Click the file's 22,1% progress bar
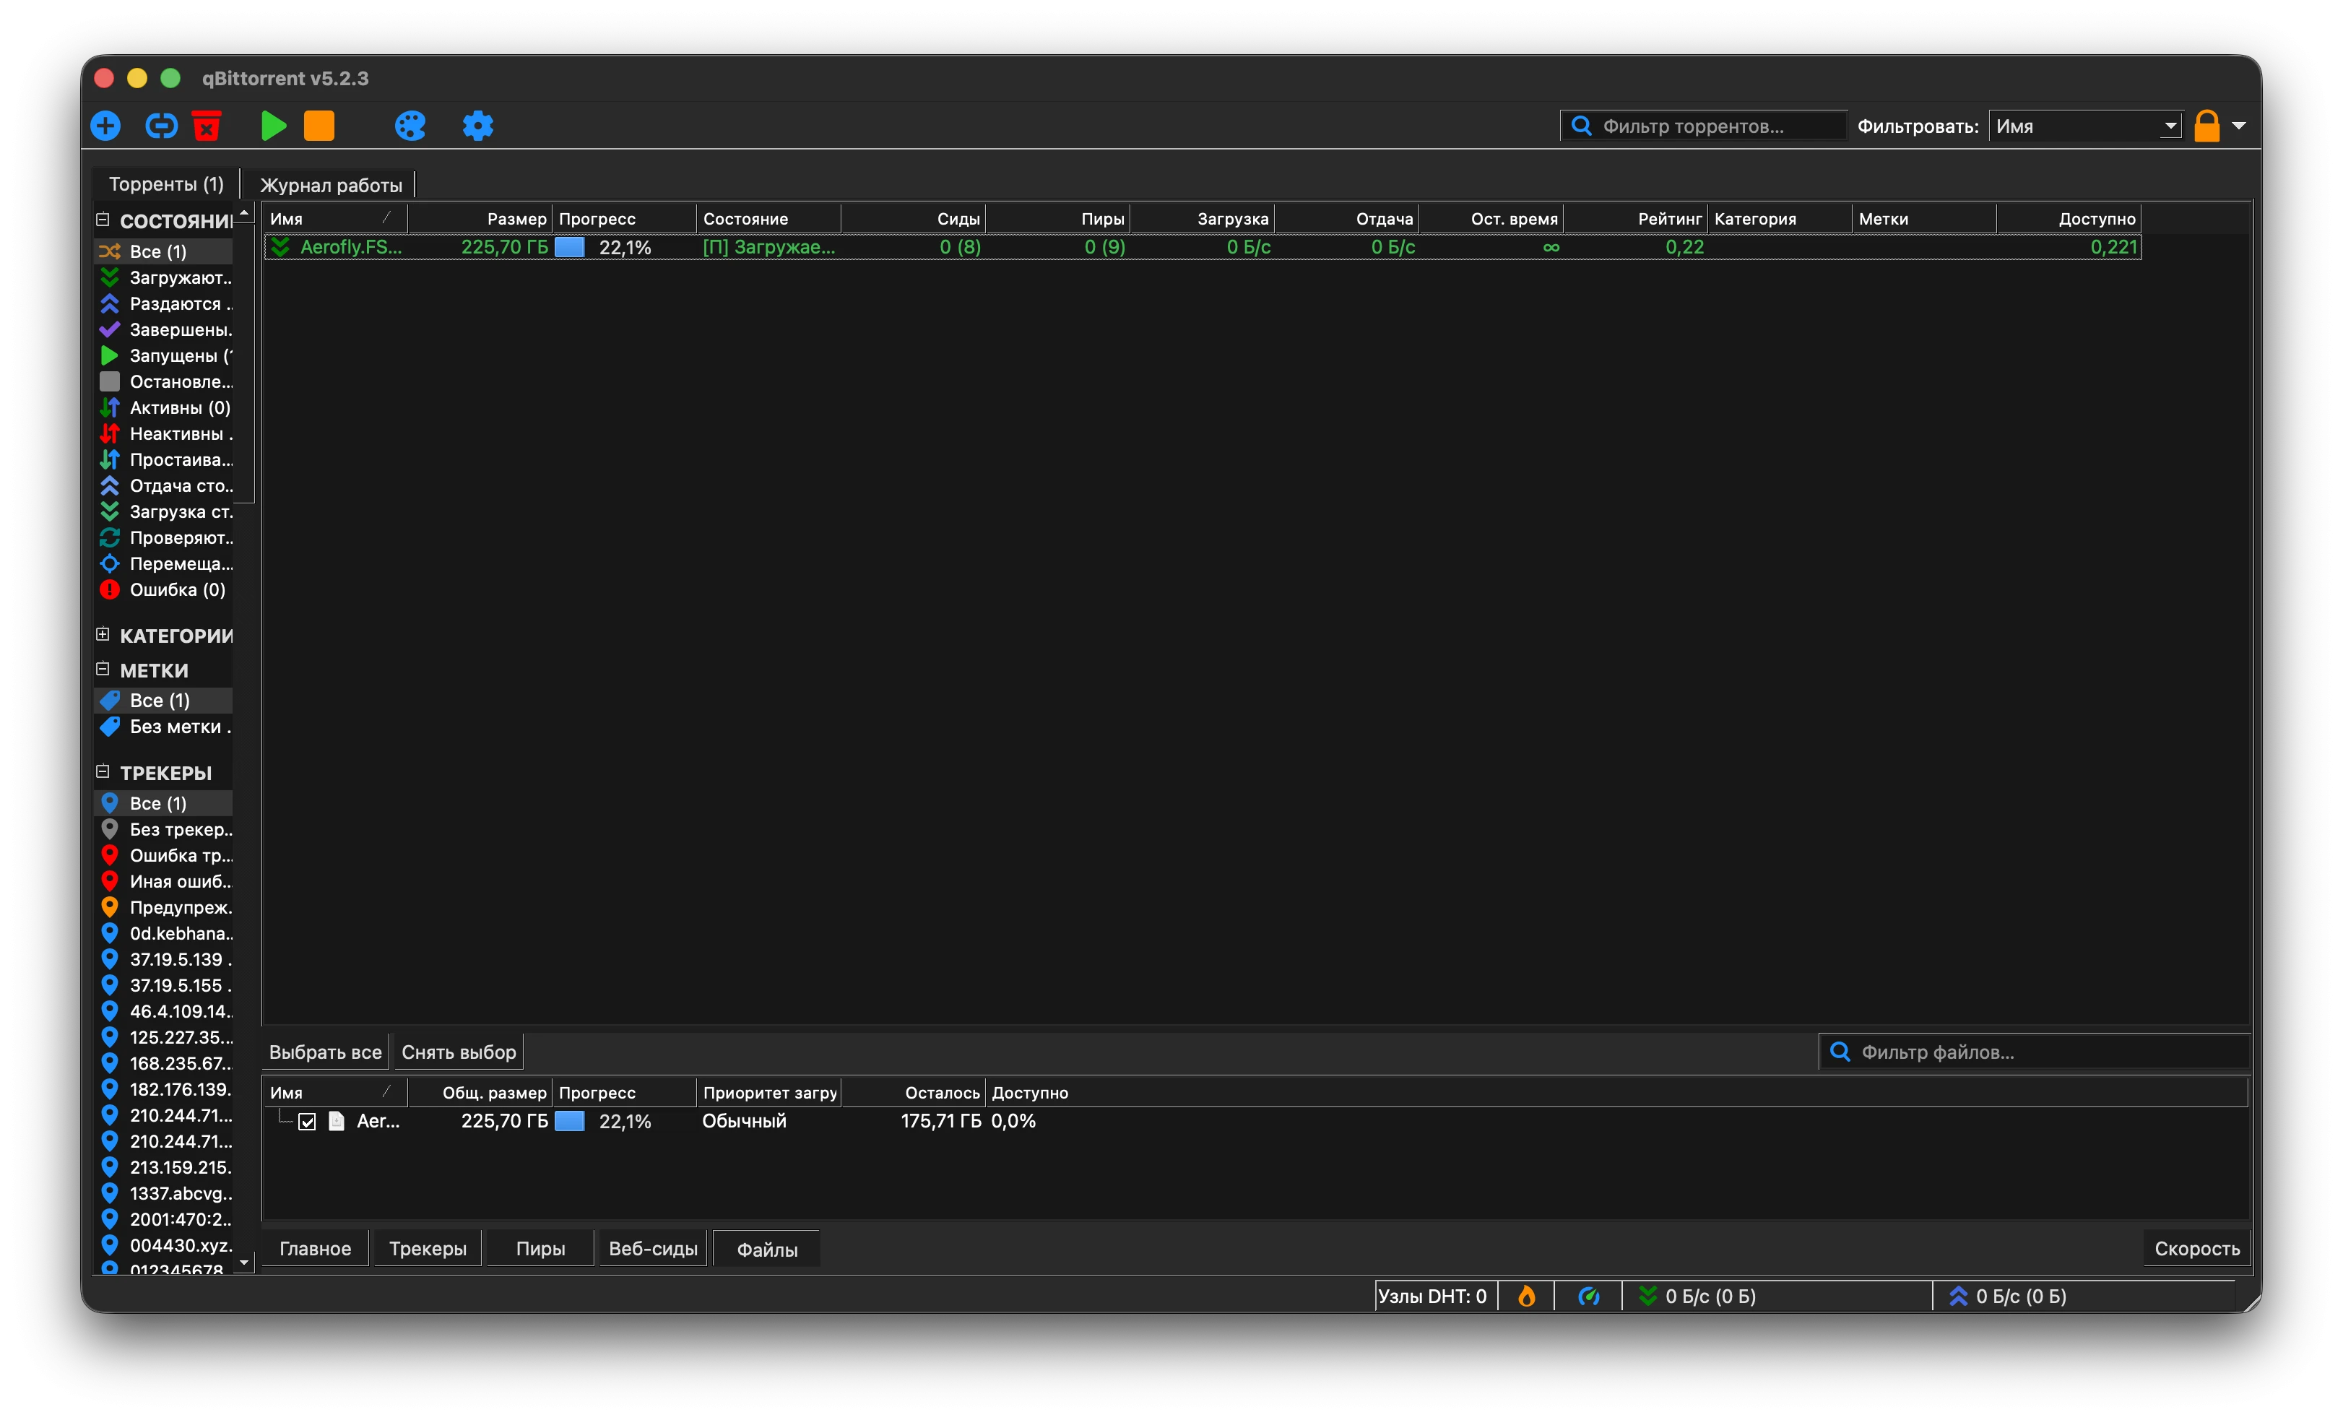The height and width of the screenshot is (1420, 2343). point(625,1122)
